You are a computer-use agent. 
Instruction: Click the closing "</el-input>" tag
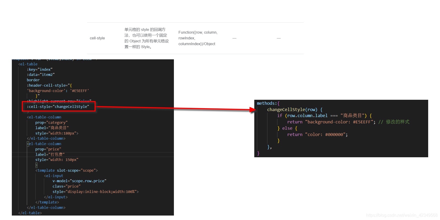pos(56,197)
